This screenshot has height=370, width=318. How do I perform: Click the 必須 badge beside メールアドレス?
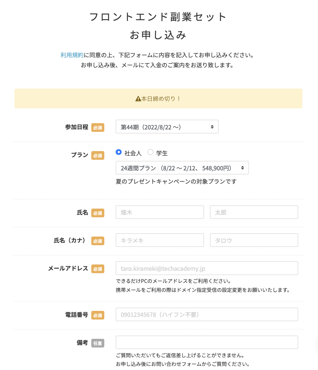(x=98, y=269)
